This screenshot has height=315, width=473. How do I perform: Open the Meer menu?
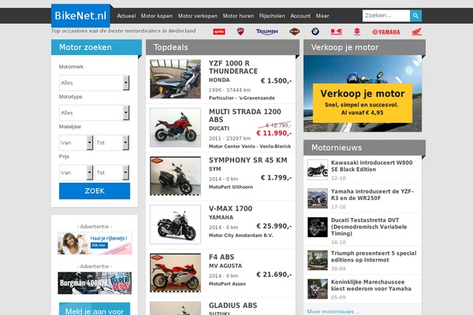[x=322, y=16]
